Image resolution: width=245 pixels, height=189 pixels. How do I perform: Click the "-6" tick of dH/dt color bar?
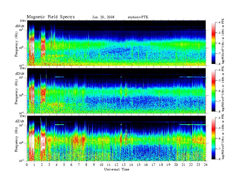coord(219,43)
